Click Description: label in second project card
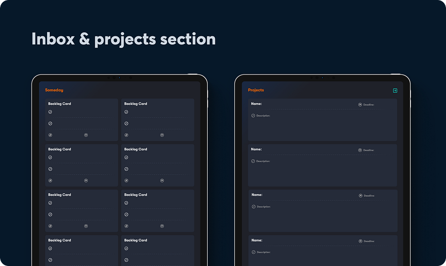 (x=263, y=161)
